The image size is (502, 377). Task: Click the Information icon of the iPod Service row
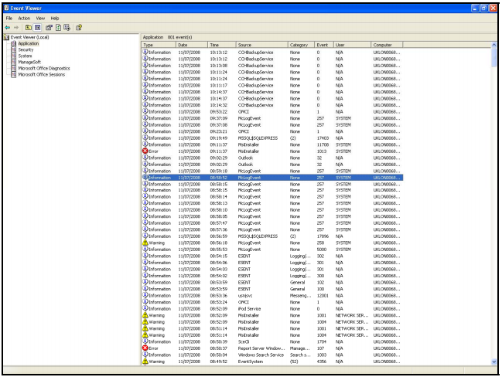pos(145,308)
